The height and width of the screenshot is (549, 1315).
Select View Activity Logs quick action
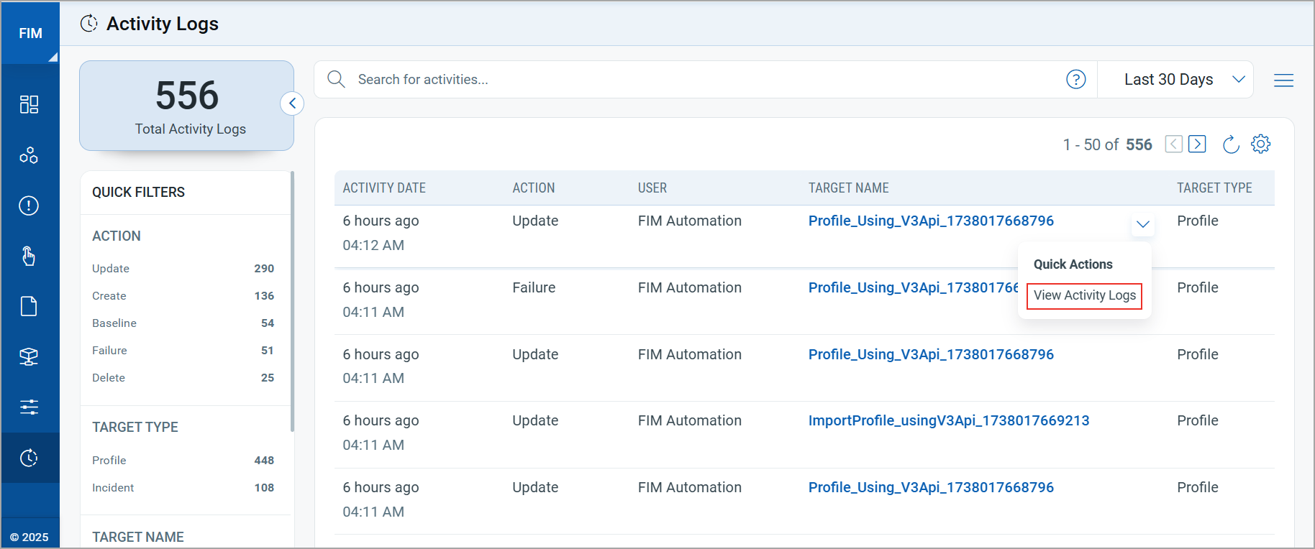click(1084, 295)
